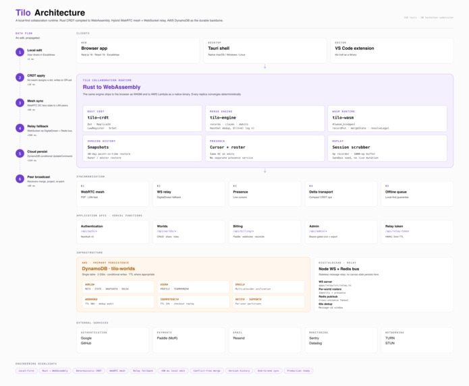This screenshot has height=386, width=469.
Task: Click Sentry monitoring entry
Action: 314,338
